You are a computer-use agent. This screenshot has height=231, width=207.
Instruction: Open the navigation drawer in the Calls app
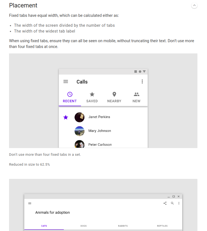coord(66,81)
